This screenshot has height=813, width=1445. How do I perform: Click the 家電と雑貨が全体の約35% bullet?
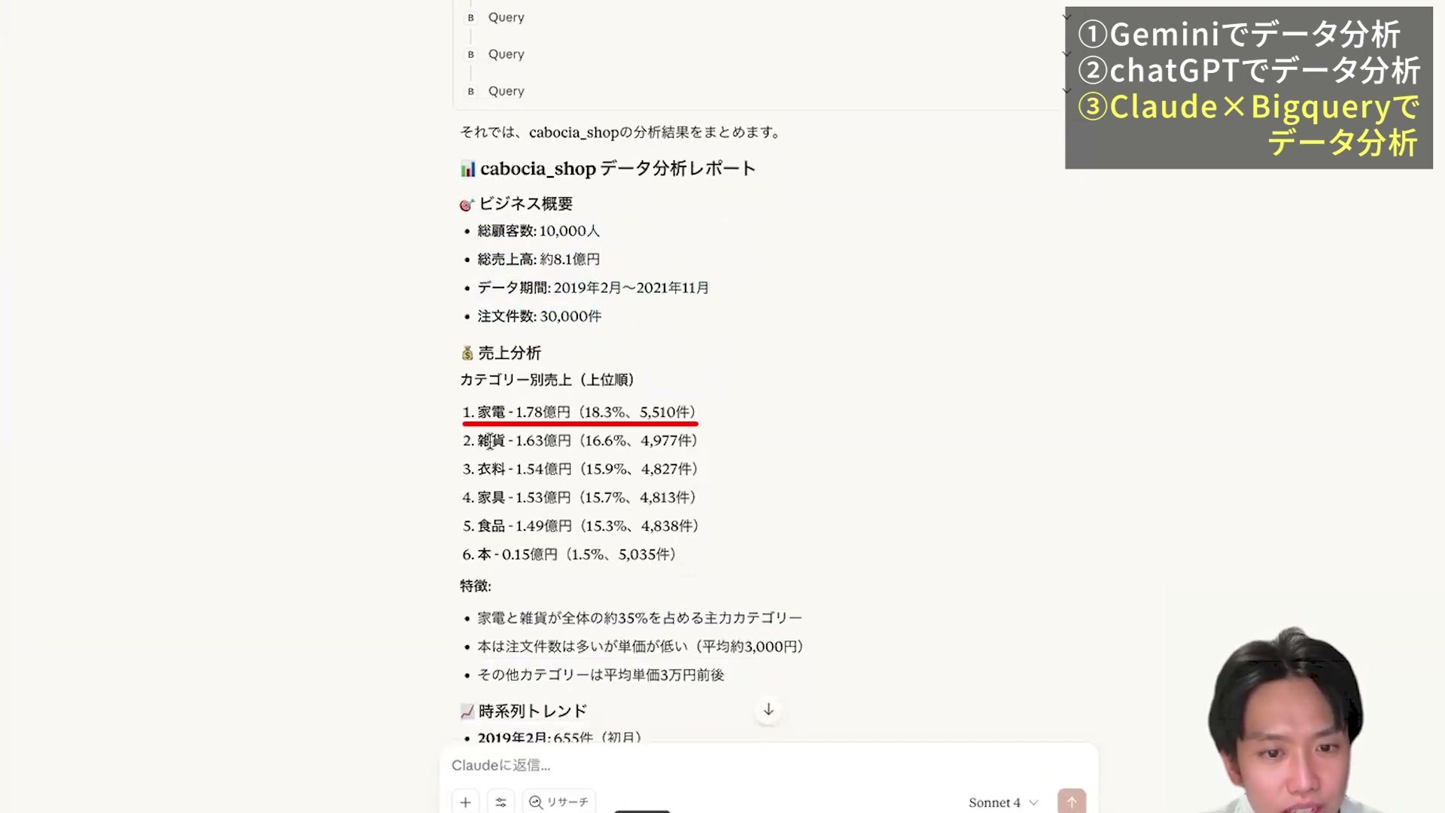(640, 619)
